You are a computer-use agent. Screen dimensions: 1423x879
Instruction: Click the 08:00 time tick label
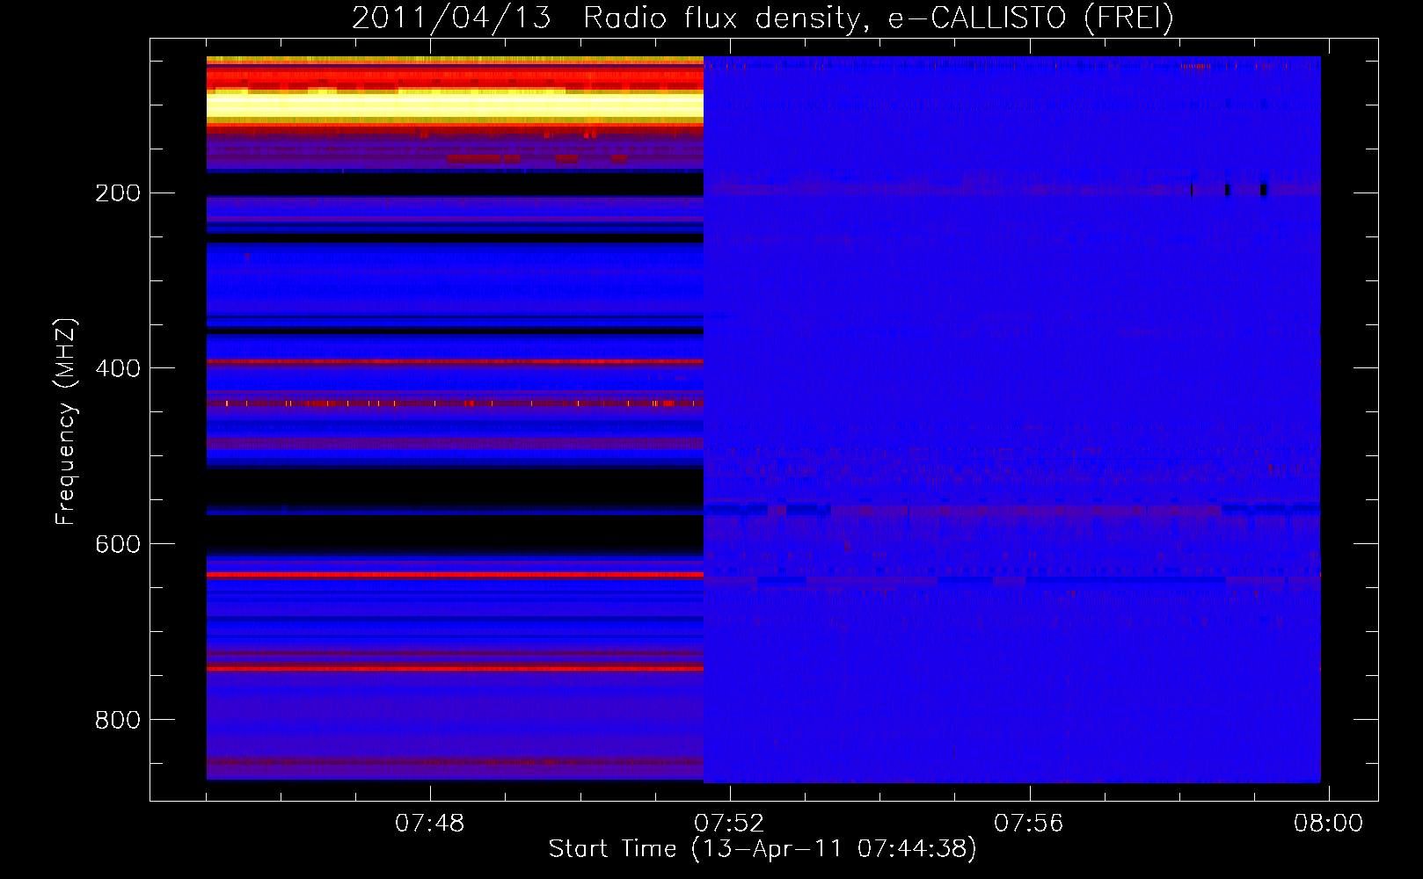[x=1328, y=823]
